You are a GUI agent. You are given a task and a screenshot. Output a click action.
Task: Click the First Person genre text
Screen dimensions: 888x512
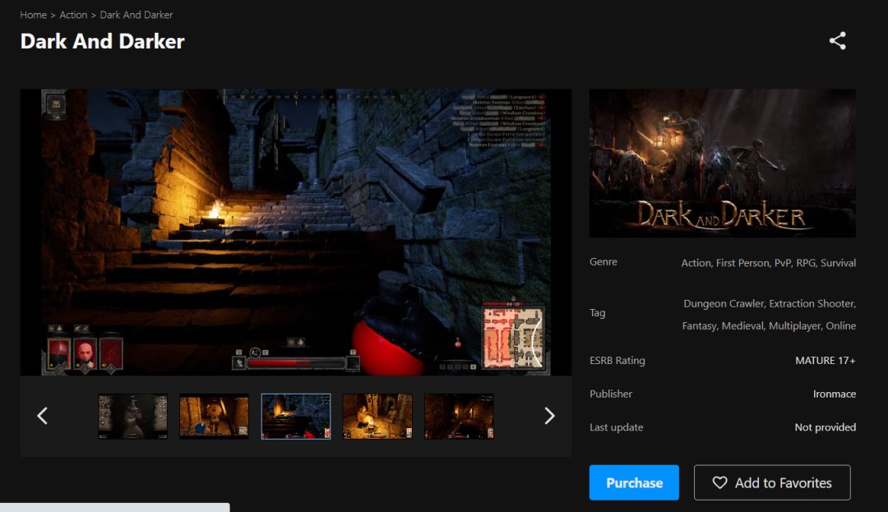(743, 263)
